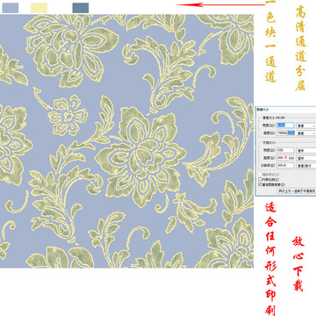Open the document width unit dropdown
The height and width of the screenshot is (316, 316).
coord(306,150)
